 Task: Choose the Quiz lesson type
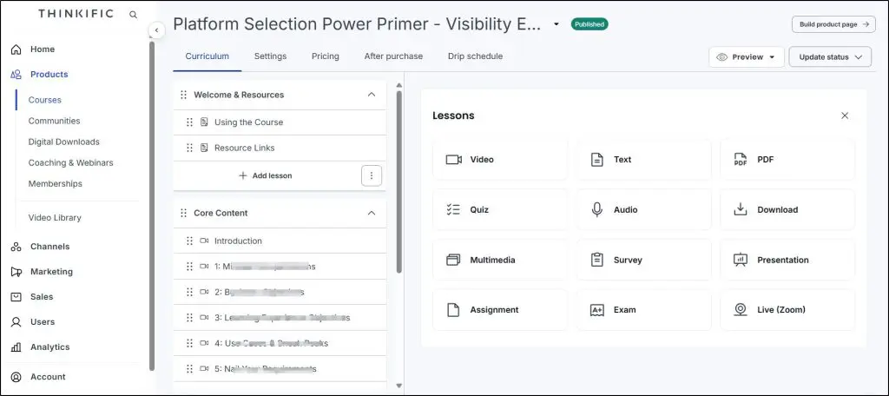tap(500, 210)
